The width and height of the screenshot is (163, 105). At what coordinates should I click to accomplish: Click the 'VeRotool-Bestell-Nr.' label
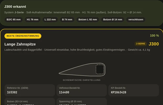[70, 88]
